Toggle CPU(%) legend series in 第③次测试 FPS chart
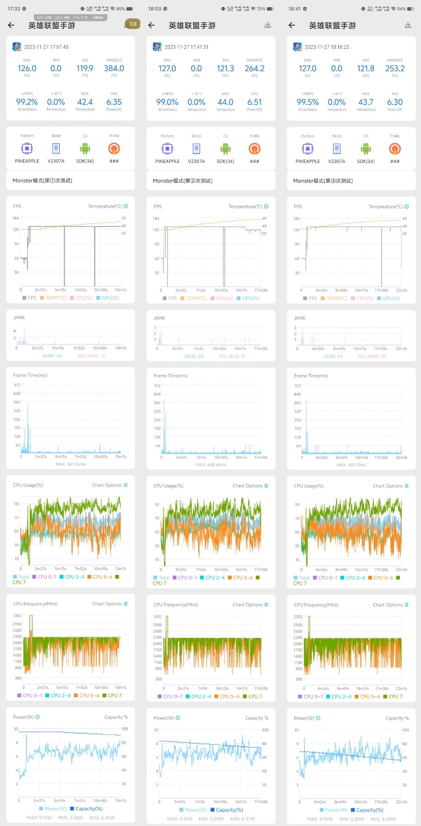Viewport: 421px width, 826px height. [362, 298]
